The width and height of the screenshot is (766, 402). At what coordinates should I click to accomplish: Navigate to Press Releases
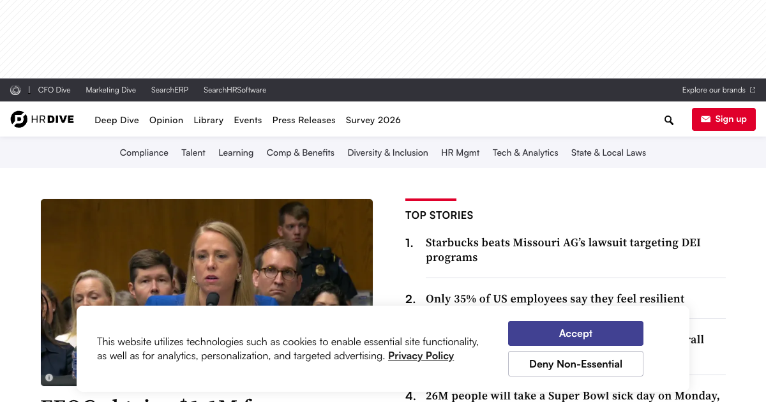303,120
